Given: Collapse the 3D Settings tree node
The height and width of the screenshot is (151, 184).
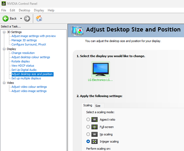Looking at the screenshot, I should click(x=4, y=32).
